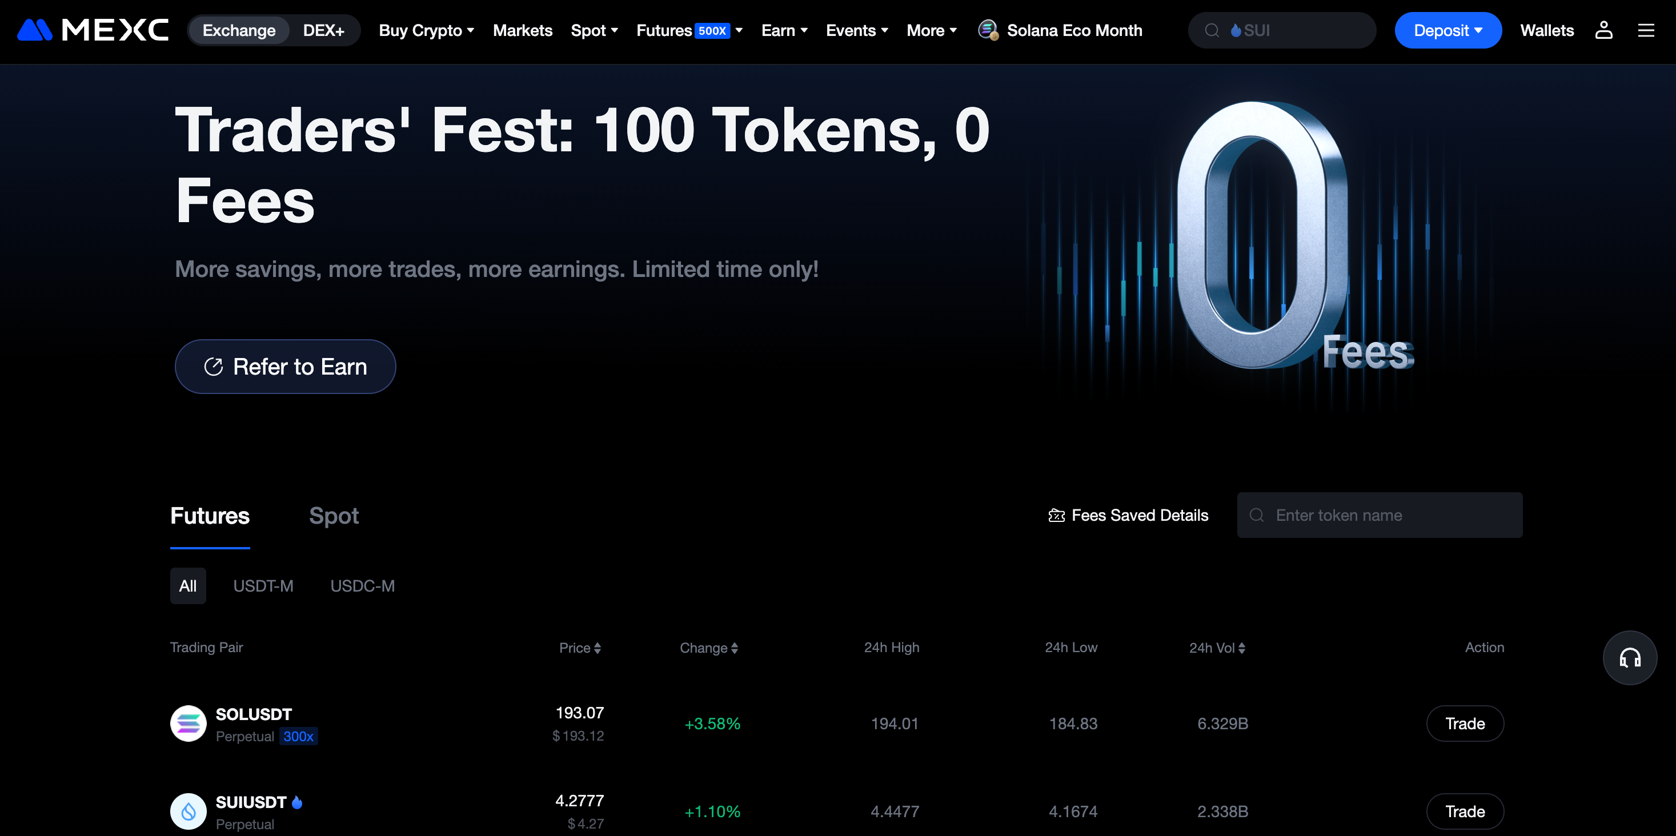Click the SUIUSDT coin icon

coord(188,811)
